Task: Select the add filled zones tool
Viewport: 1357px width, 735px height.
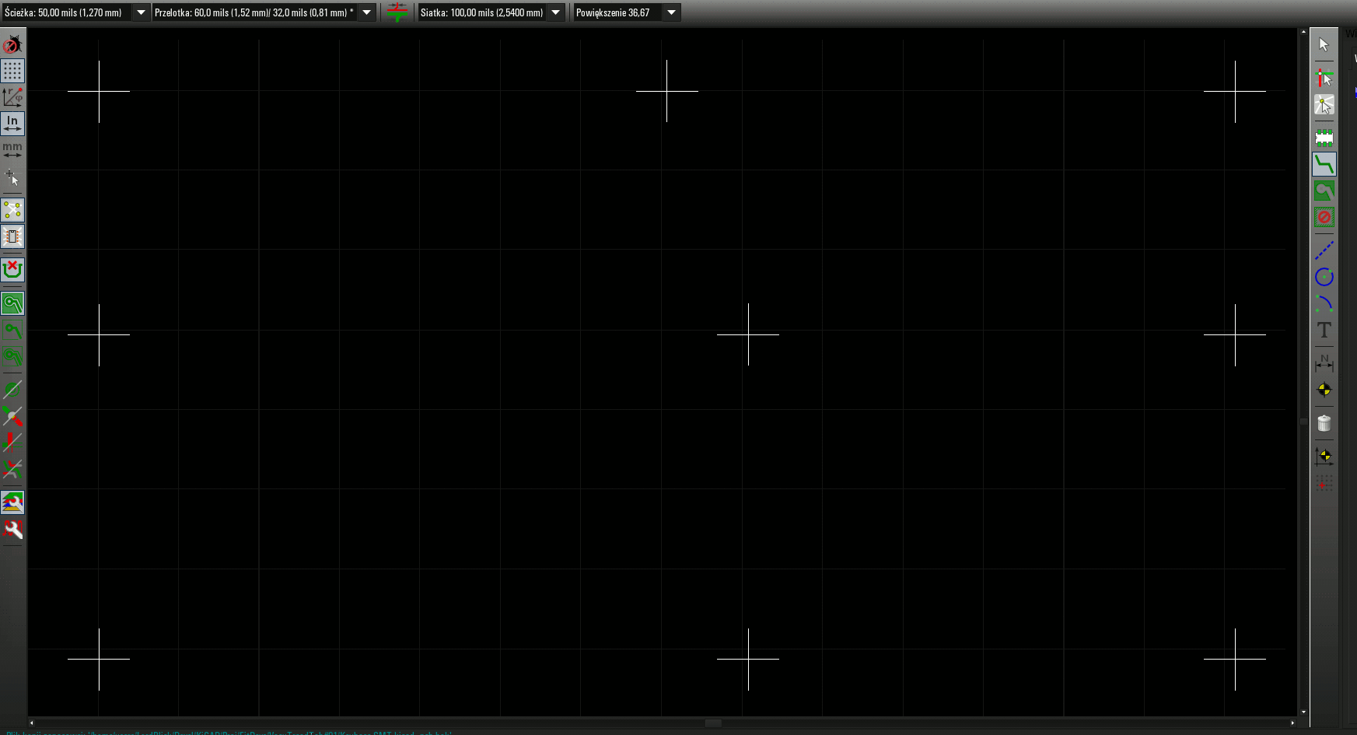Action: pos(1324,191)
